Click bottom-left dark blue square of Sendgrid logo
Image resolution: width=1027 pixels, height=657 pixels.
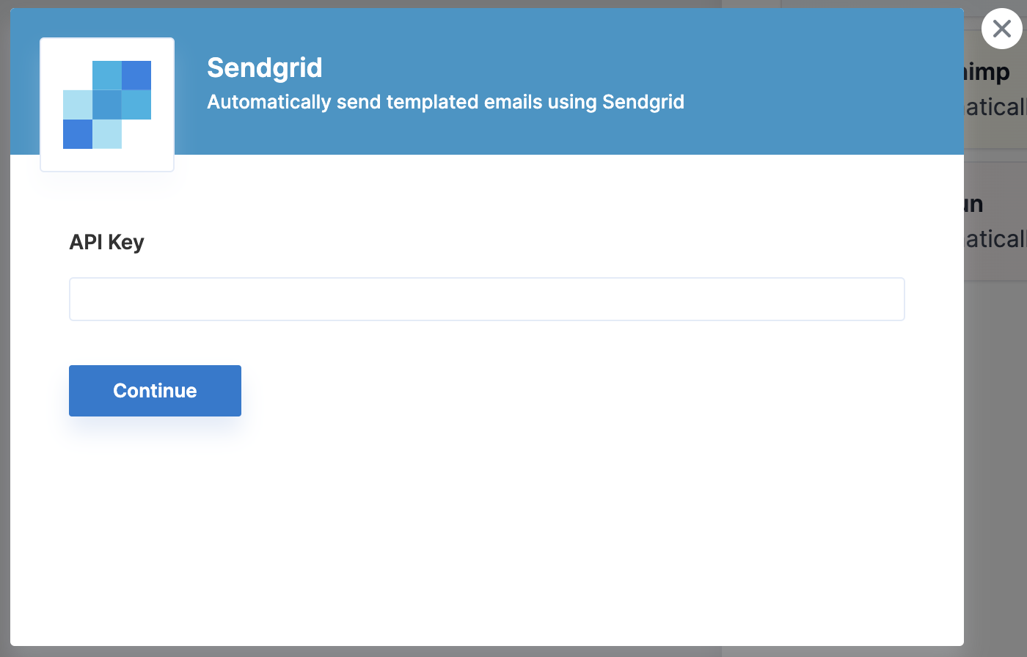[78, 134]
